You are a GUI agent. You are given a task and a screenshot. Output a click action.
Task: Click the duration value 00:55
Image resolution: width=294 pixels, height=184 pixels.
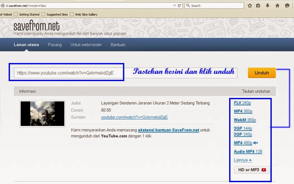point(106,110)
